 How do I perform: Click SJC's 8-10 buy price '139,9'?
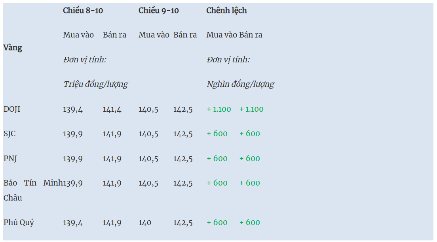[73, 134]
